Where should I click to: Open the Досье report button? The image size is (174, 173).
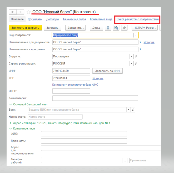(x=96, y=28)
